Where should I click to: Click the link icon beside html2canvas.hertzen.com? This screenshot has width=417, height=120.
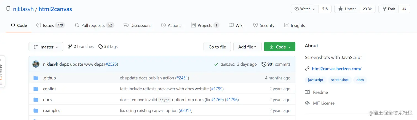(x=307, y=69)
